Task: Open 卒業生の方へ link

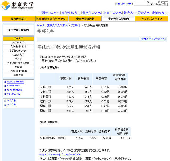Action: click(112, 13)
